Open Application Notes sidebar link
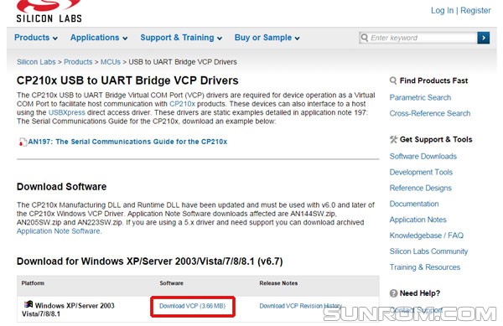This screenshot has height=326, width=503. (418, 220)
